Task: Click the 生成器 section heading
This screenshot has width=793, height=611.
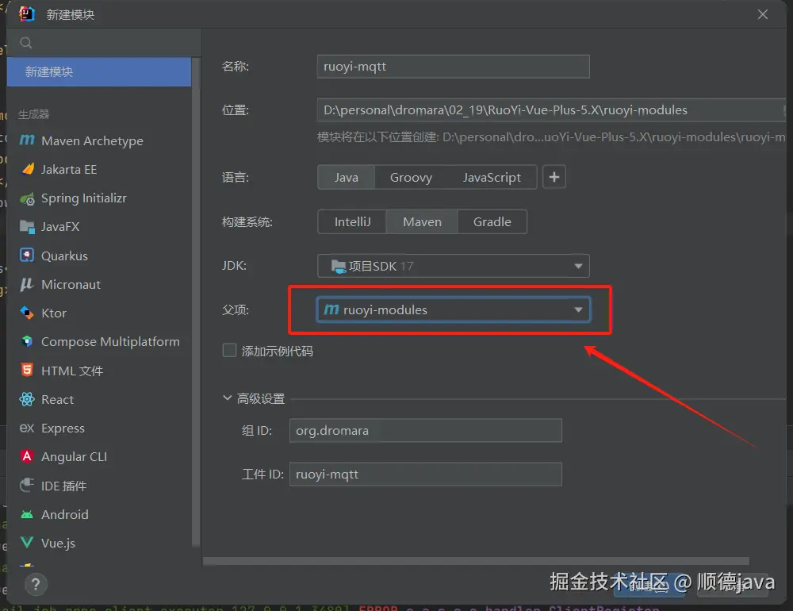Action: (x=33, y=114)
